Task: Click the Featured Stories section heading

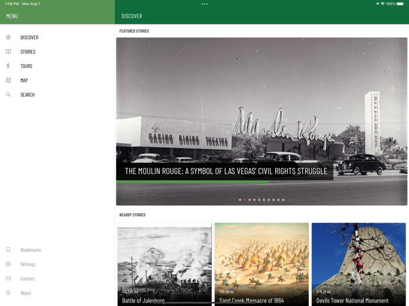Action: click(134, 31)
